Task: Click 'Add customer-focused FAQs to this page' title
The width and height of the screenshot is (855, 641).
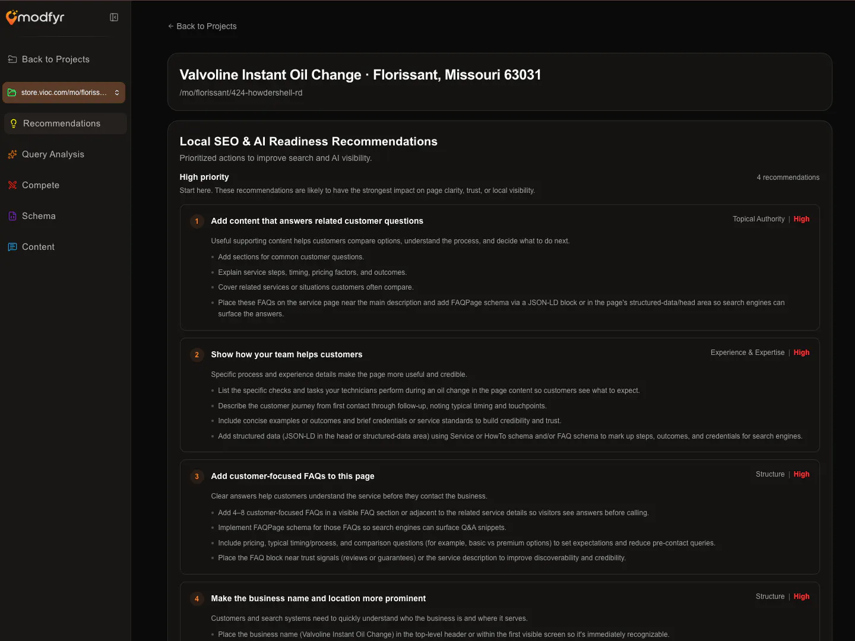Action: (x=293, y=476)
